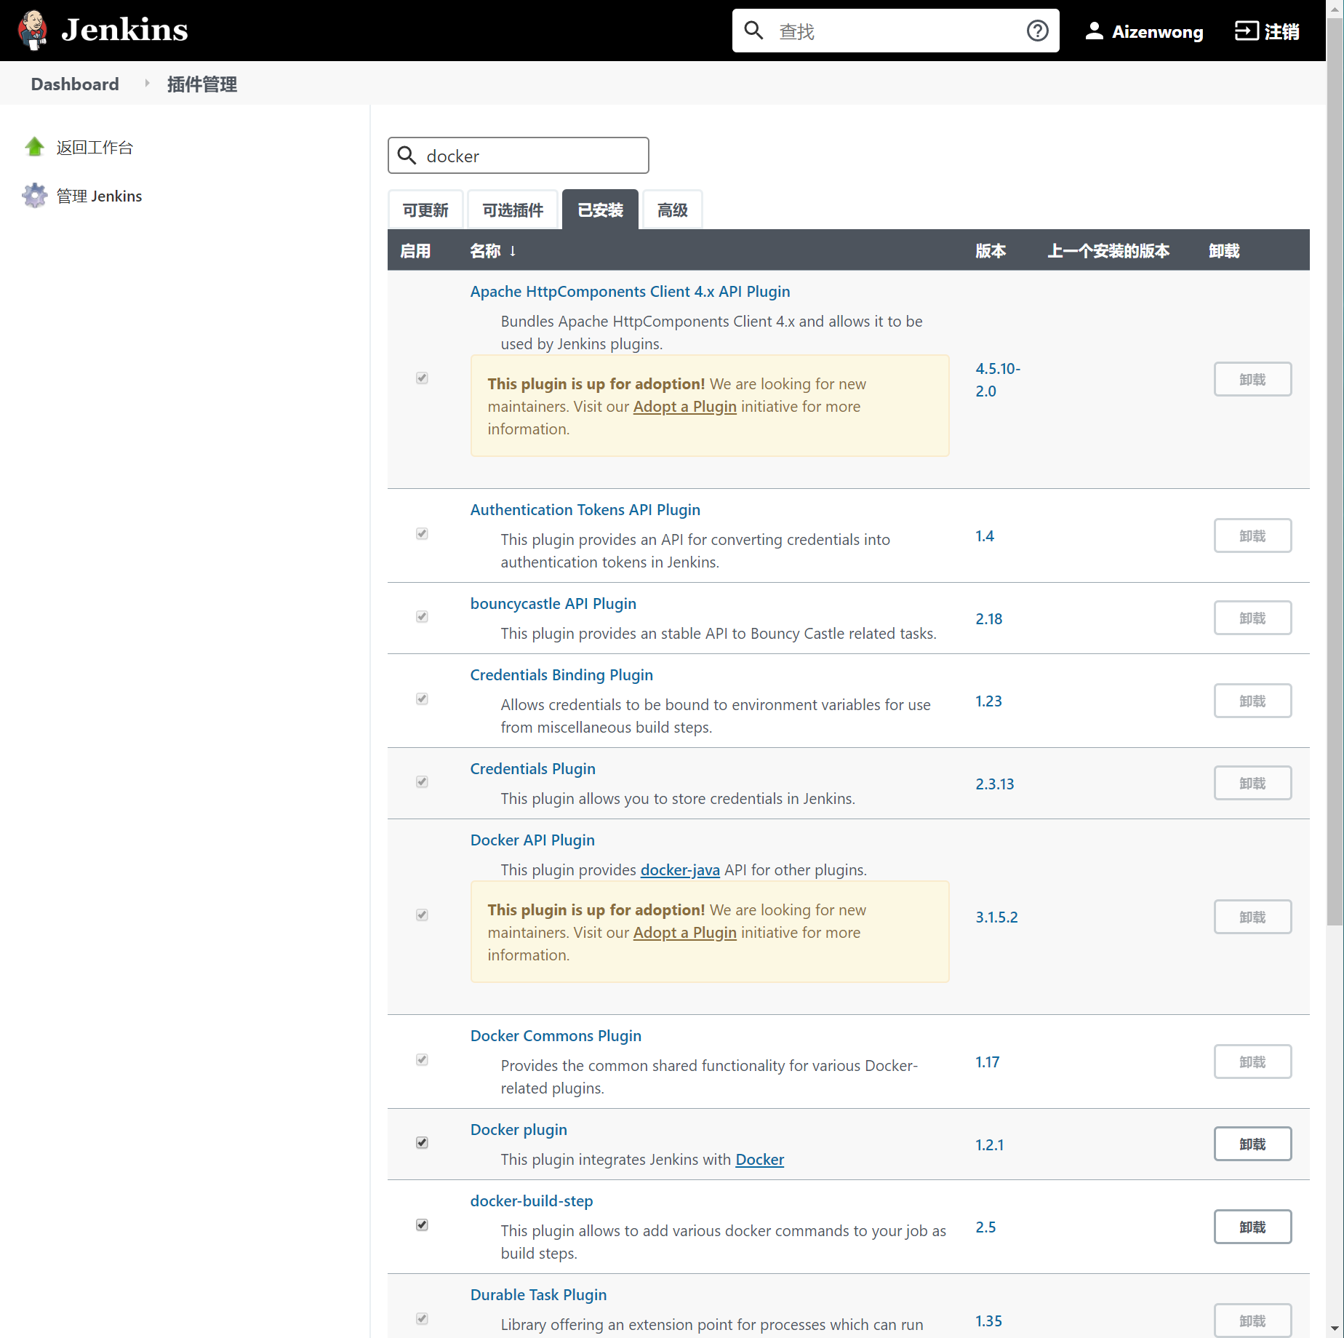Open bouncycastle API Plugin link

point(553,604)
